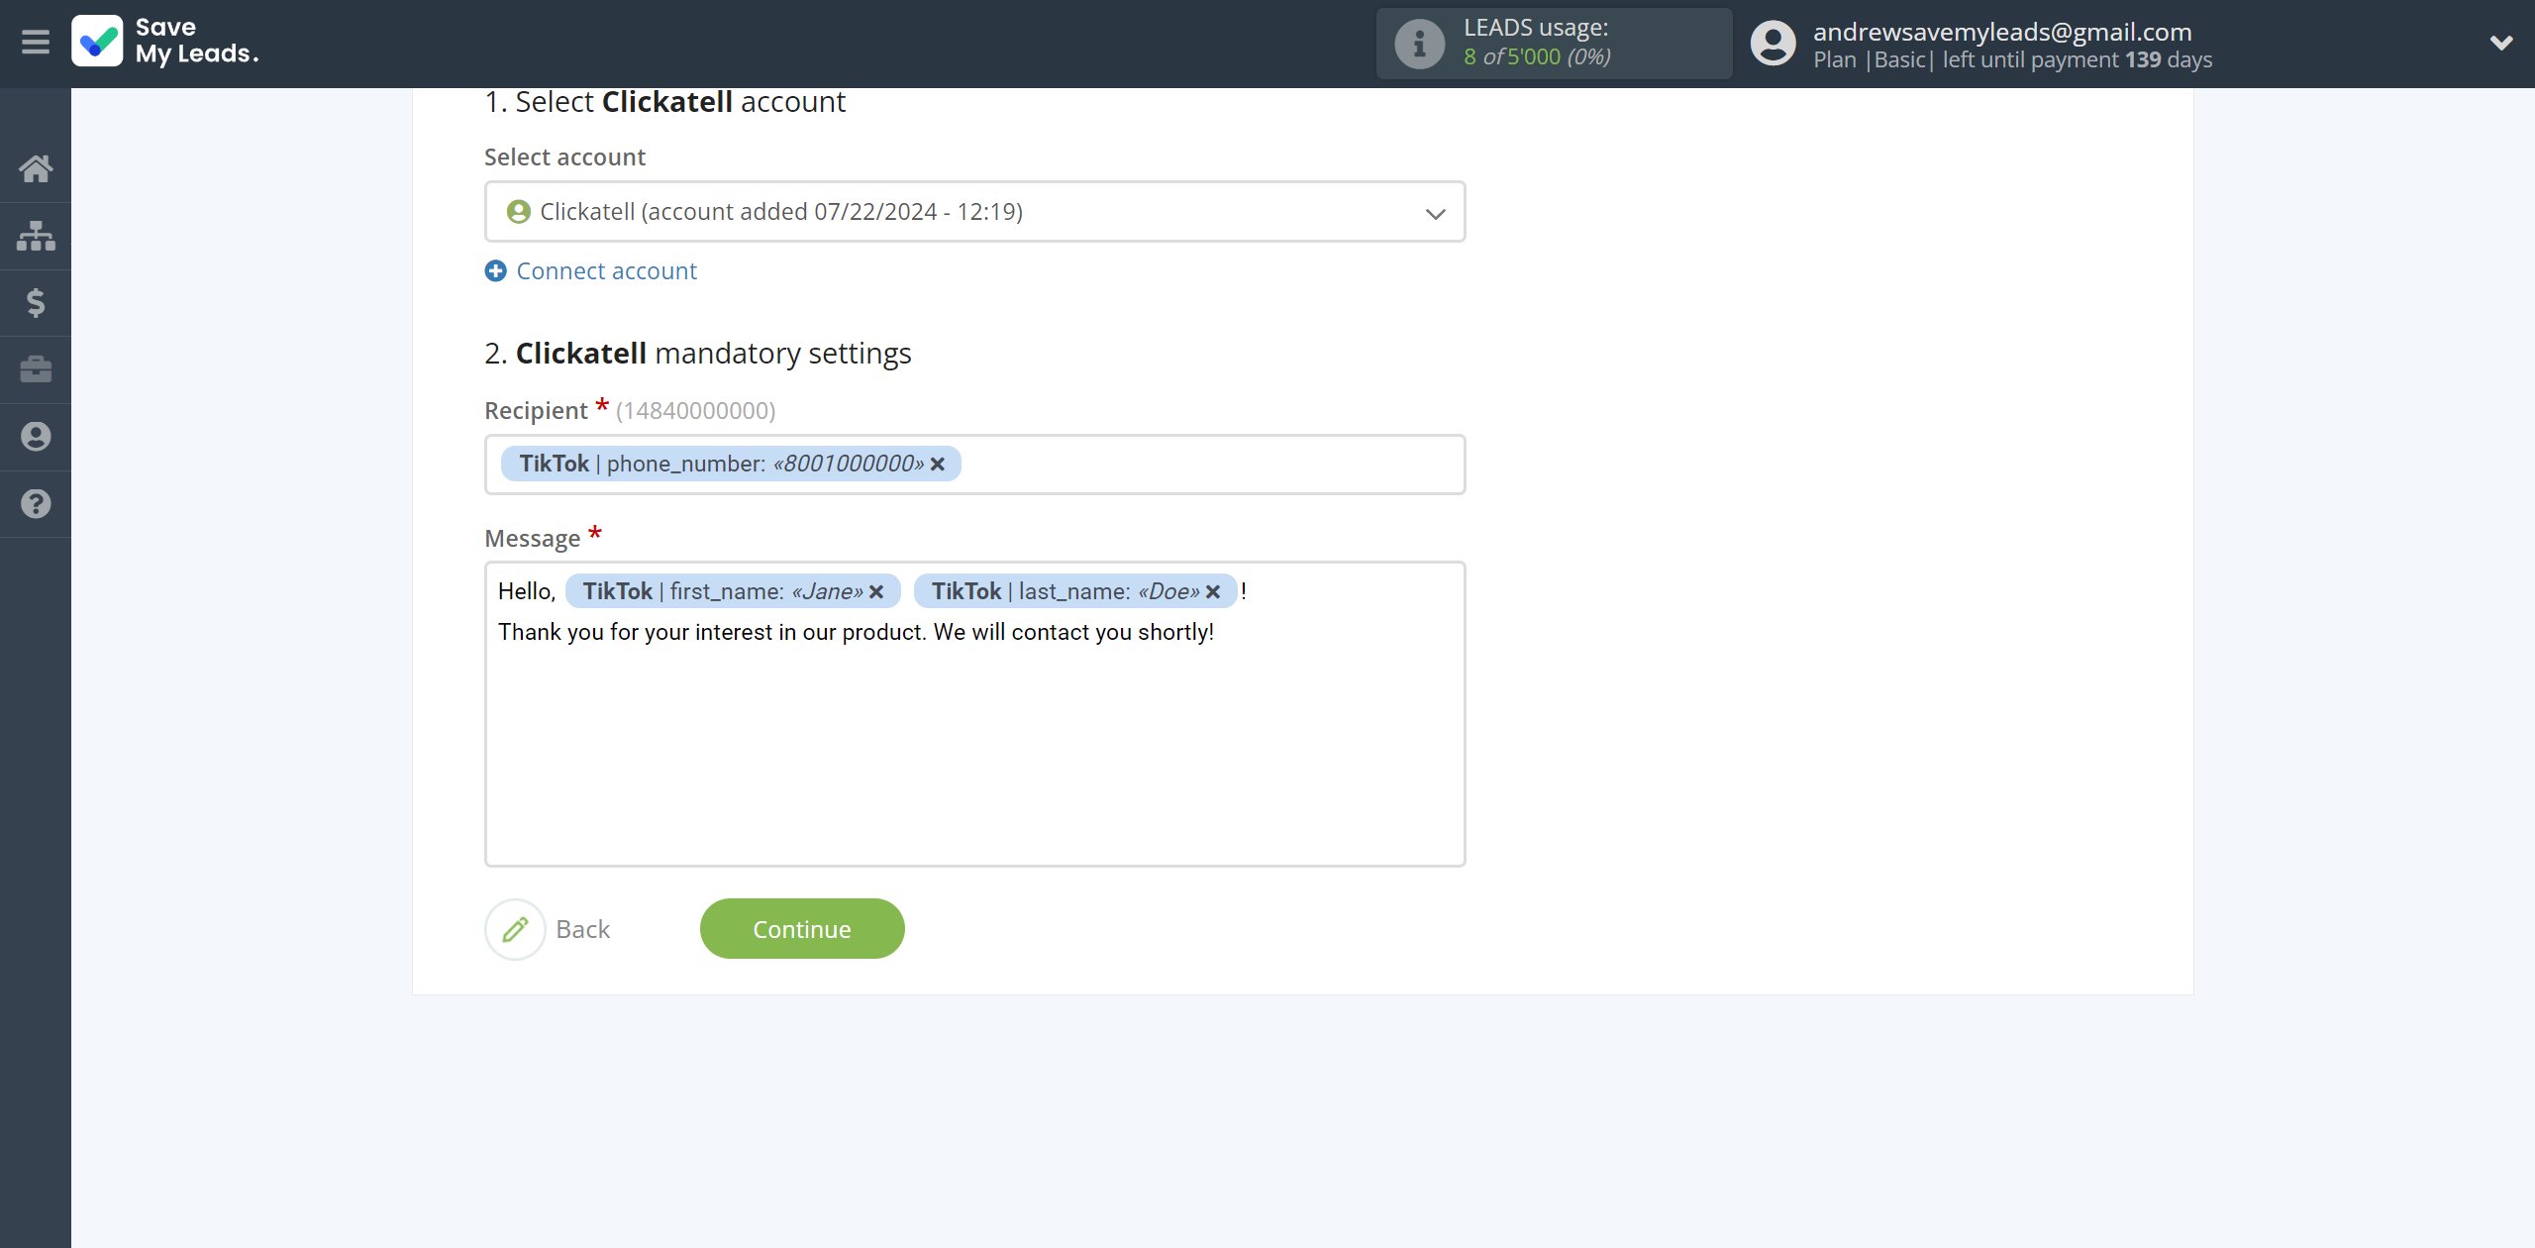The image size is (2535, 1248).
Task: Click the Connect account link
Action: click(x=606, y=271)
